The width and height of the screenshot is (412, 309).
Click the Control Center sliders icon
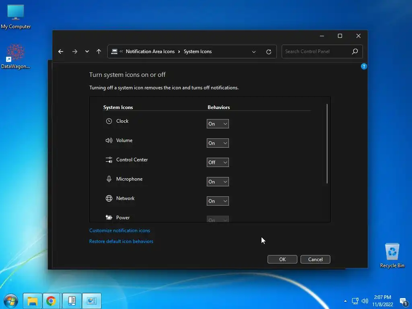pos(109,160)
